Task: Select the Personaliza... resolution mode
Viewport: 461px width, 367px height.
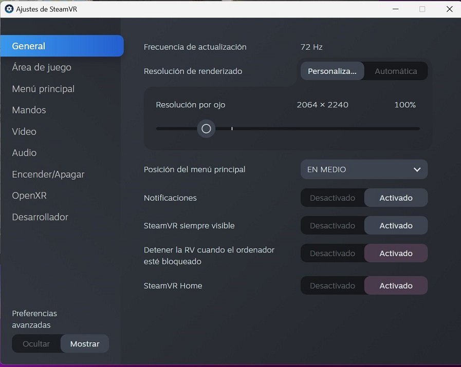Action: pos(331,71)
